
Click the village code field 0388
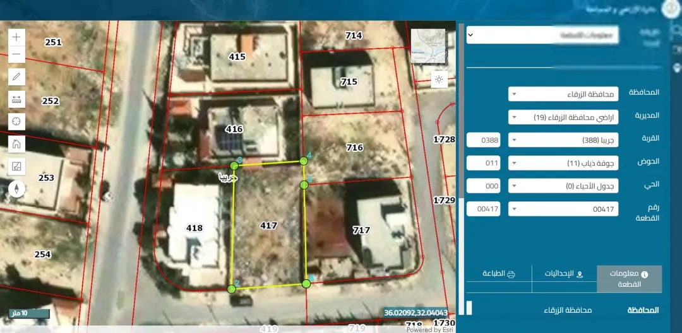click(x=483, y=140)
